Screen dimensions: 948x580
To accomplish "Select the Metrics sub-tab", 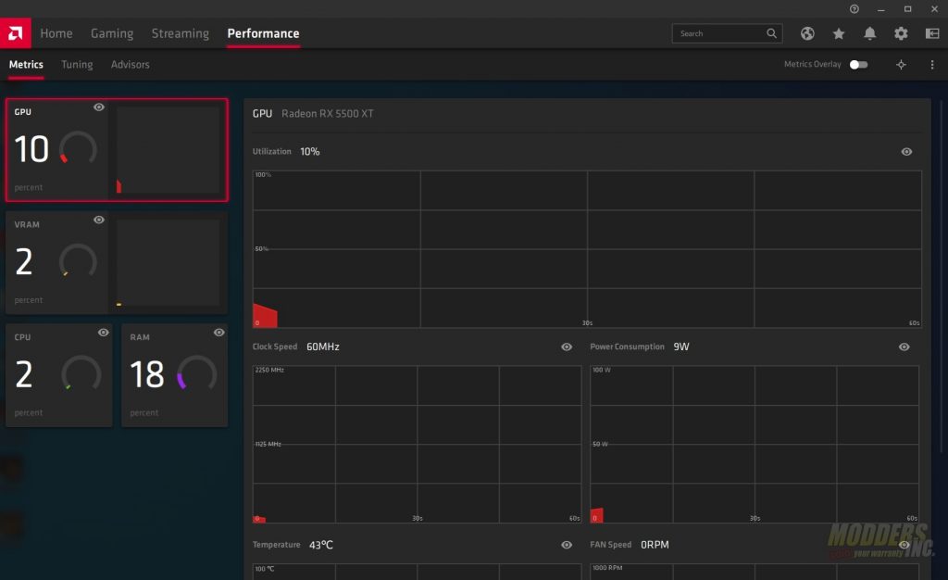I will 26,64.
